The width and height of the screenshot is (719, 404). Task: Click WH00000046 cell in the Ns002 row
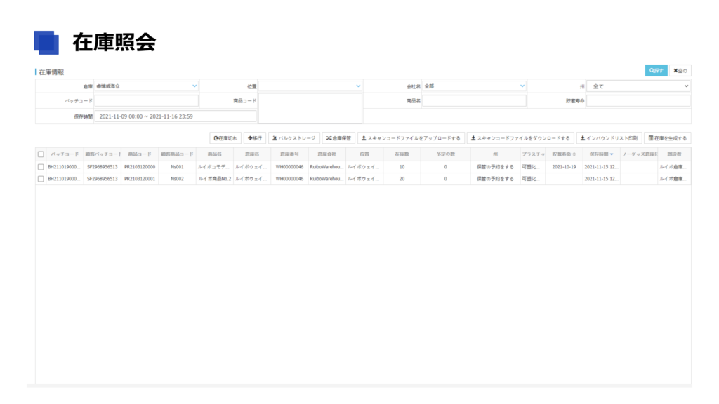click(x=289, y=179)
